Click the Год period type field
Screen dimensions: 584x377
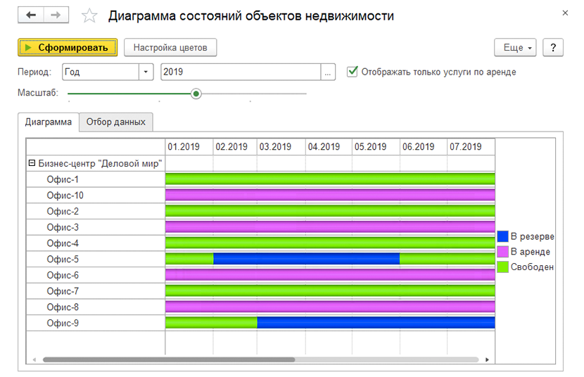click(101, 72)
